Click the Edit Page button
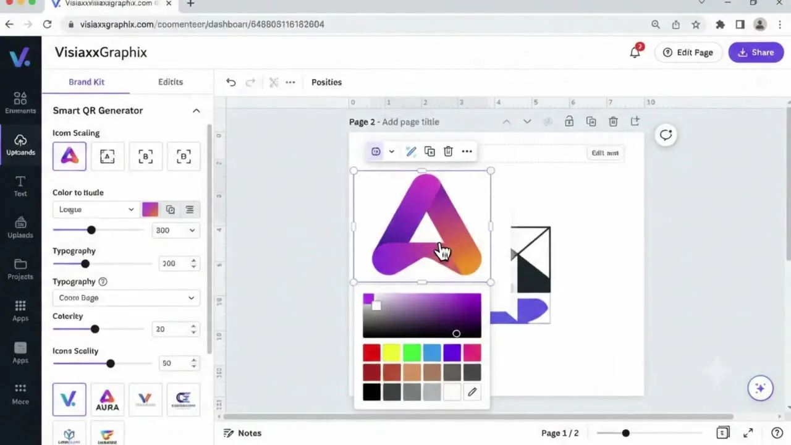Screen dimensions: 791x445 [x=688, y=53]
